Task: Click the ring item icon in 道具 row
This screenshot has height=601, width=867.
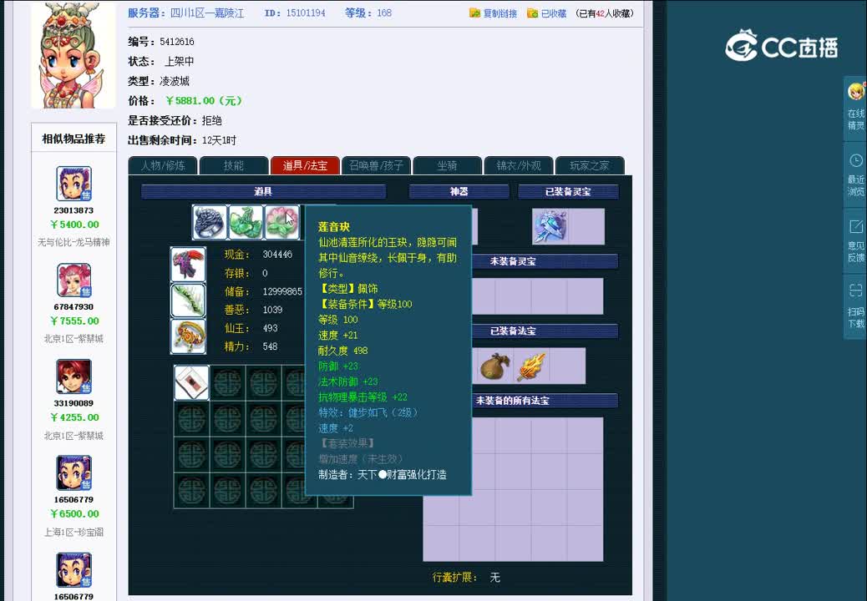Action: (x=210, y=222)
